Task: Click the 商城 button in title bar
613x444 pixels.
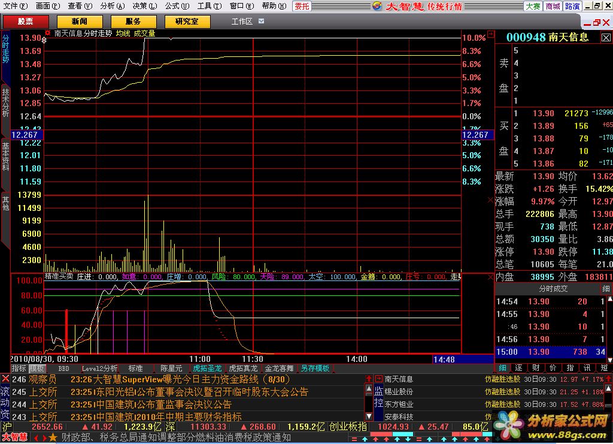Action: pyautogui.click(x=553, y=6)
